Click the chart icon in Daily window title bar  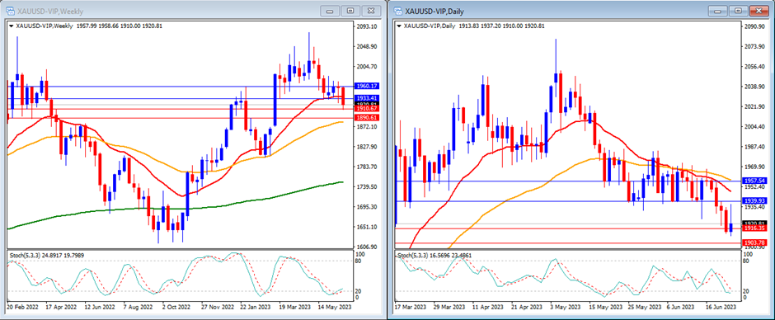point(397,10)
